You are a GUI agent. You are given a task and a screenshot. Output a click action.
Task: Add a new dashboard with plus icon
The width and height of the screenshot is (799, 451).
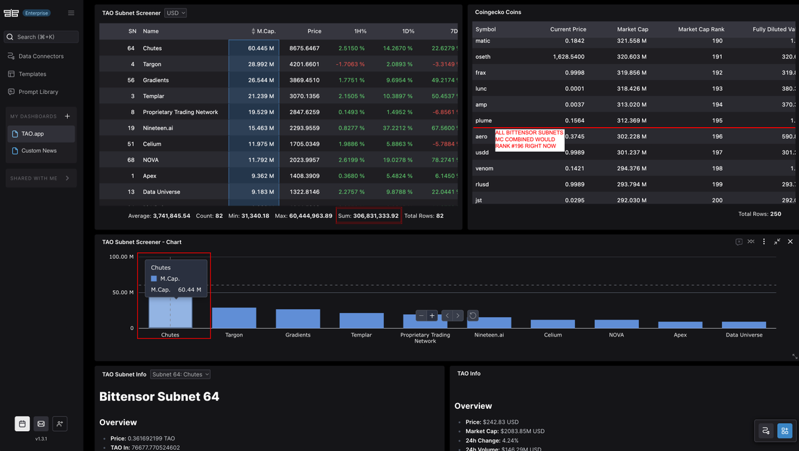coord(67,116)
